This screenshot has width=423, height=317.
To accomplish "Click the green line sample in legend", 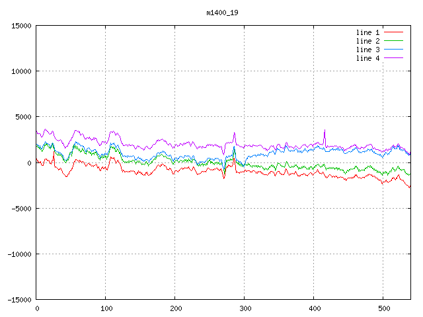I will coord(394,41).
